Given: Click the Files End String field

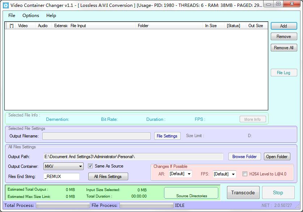Looking at the screenshot, I should tap(61, 177).
